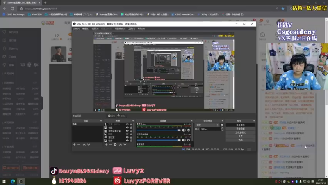This screenshot has width=328, height=185.
Task: Click the 属性 button above the 场景 and 来源 panels
Action: (x=111, y=116)
